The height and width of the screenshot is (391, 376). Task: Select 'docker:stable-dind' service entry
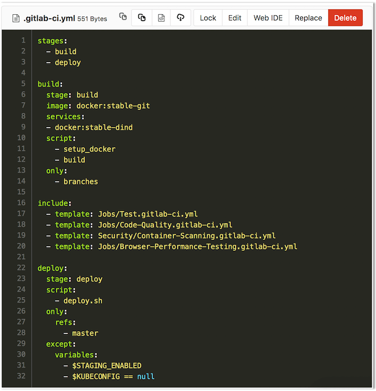click(x=94, y=128)
